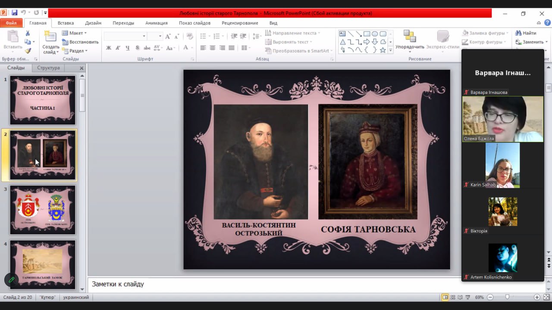The width and height of the screenshot is (552, 310).
Task: Click the Восстановить reset button
Action: (80, 42)
